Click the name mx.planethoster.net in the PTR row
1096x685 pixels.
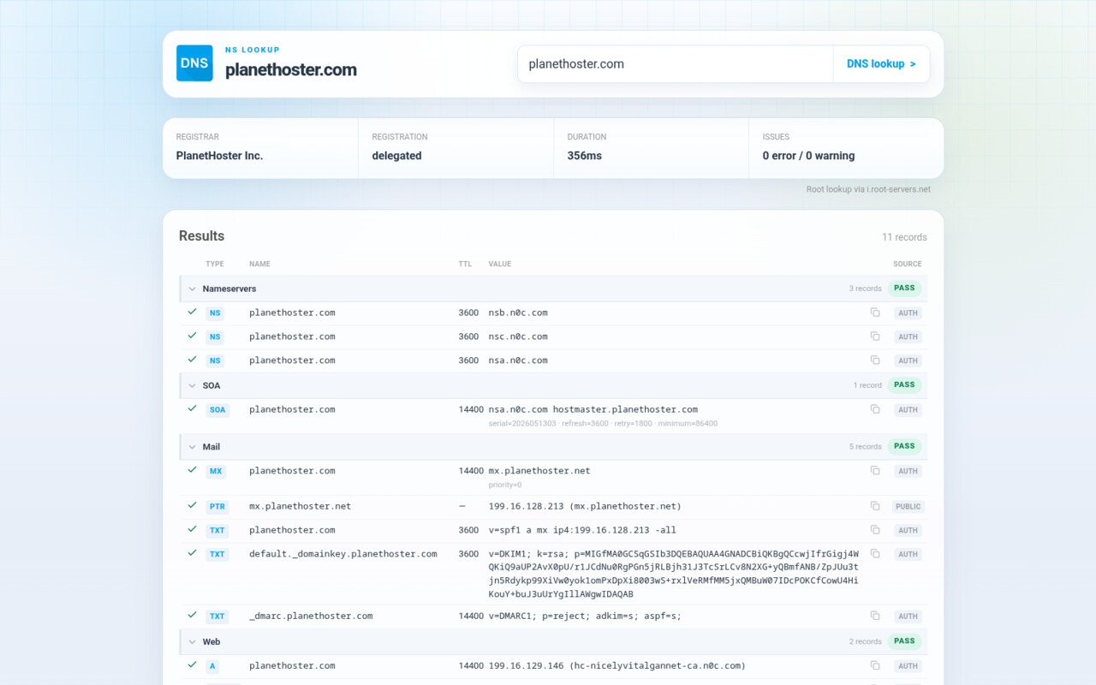coord(300,506)
